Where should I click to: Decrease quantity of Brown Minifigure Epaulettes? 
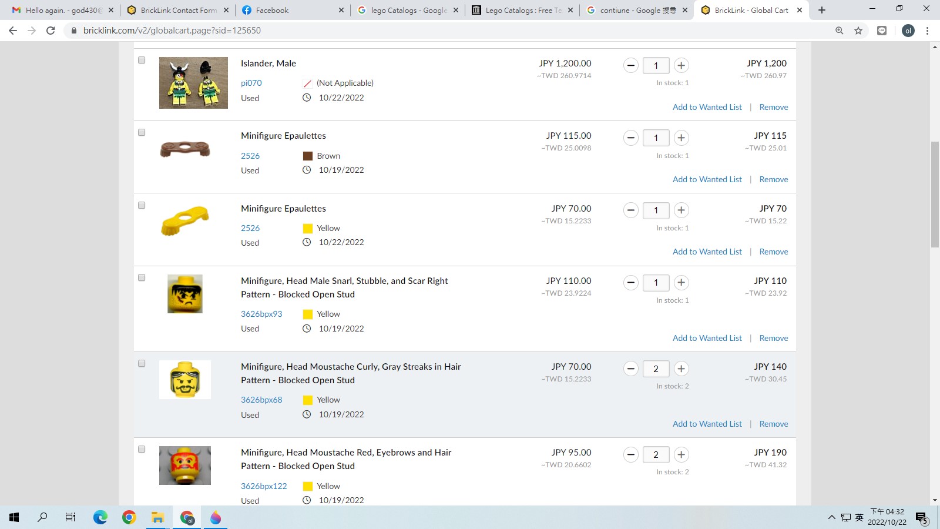pyautogui.click(x=631, y=138)
